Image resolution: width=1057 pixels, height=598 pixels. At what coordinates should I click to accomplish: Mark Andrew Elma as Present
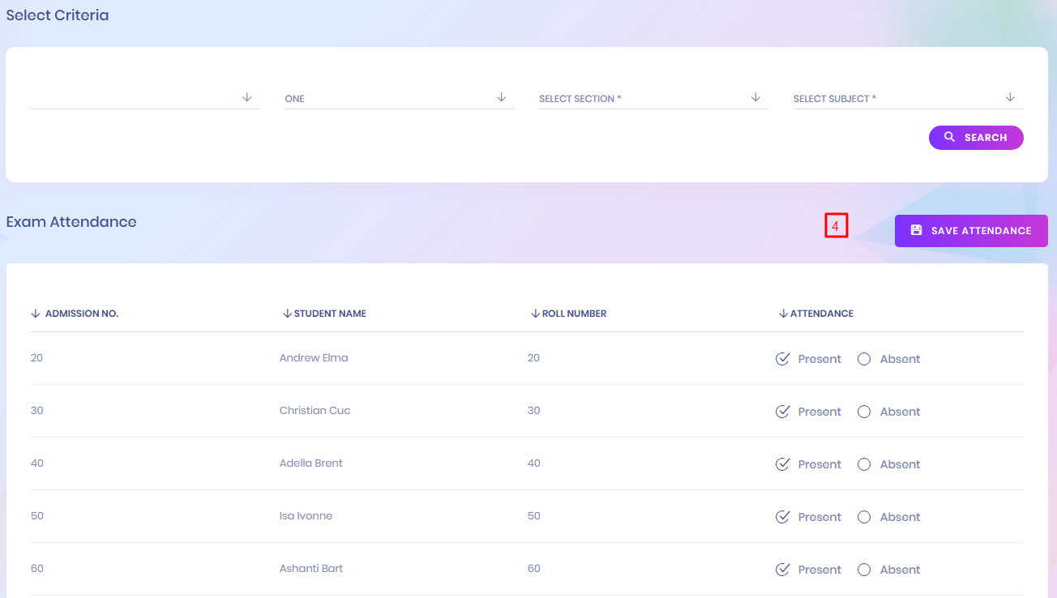[783, 359]
